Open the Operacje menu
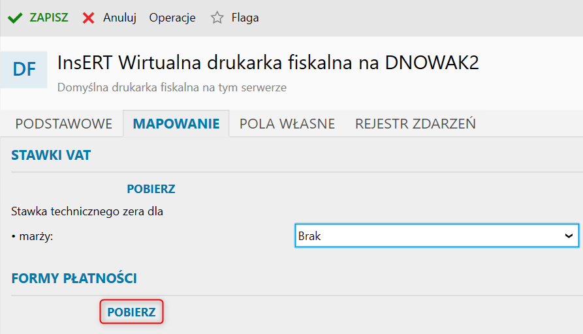583x334 pixels. [172, 18]
